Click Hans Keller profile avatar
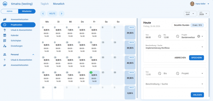Screen dimensions: 213x101 pyautogui.click(x=192, y=4)
